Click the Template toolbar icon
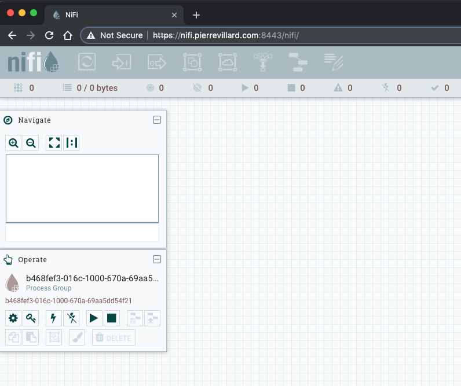Image resolution: width=461 pixels, height=386 pixels. [299, 63]
